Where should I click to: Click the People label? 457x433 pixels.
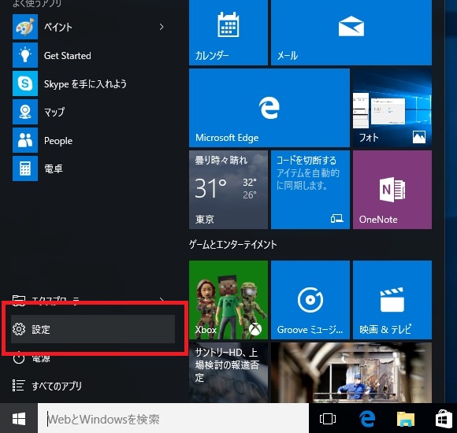click(x=58, y=141)
